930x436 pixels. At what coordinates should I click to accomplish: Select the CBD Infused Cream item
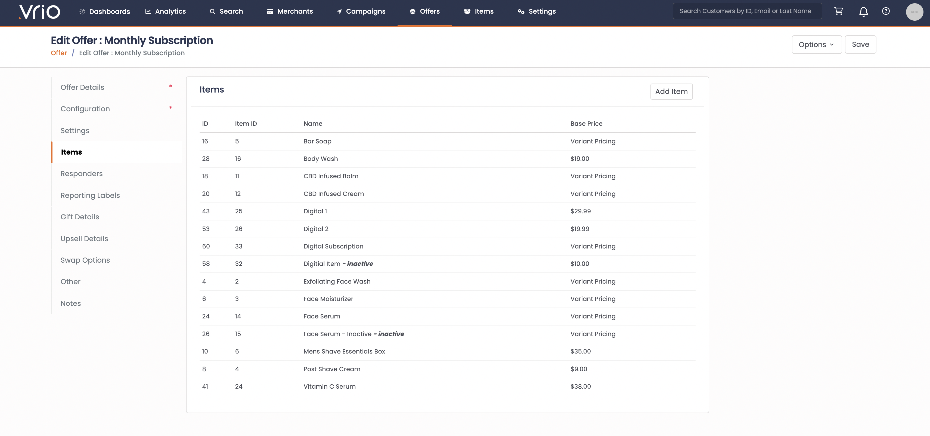[x=447, y=194]
